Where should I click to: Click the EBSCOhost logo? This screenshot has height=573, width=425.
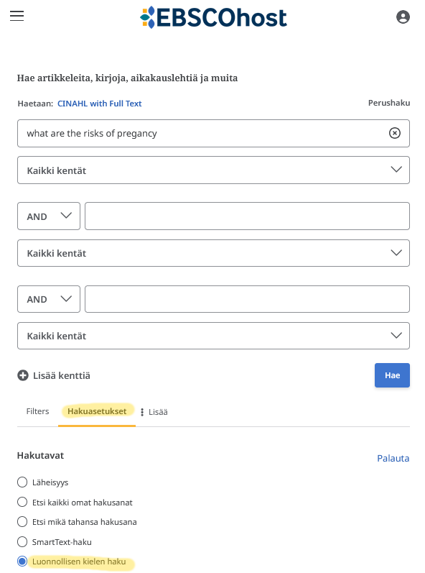[214, 17]
